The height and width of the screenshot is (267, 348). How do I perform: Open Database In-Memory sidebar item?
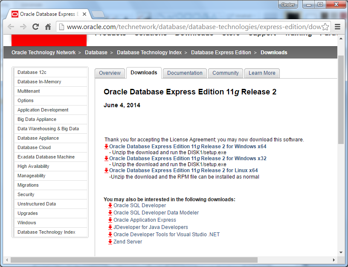51,82
